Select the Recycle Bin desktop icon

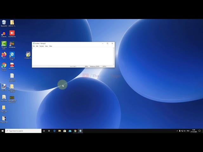pos(4,23)
